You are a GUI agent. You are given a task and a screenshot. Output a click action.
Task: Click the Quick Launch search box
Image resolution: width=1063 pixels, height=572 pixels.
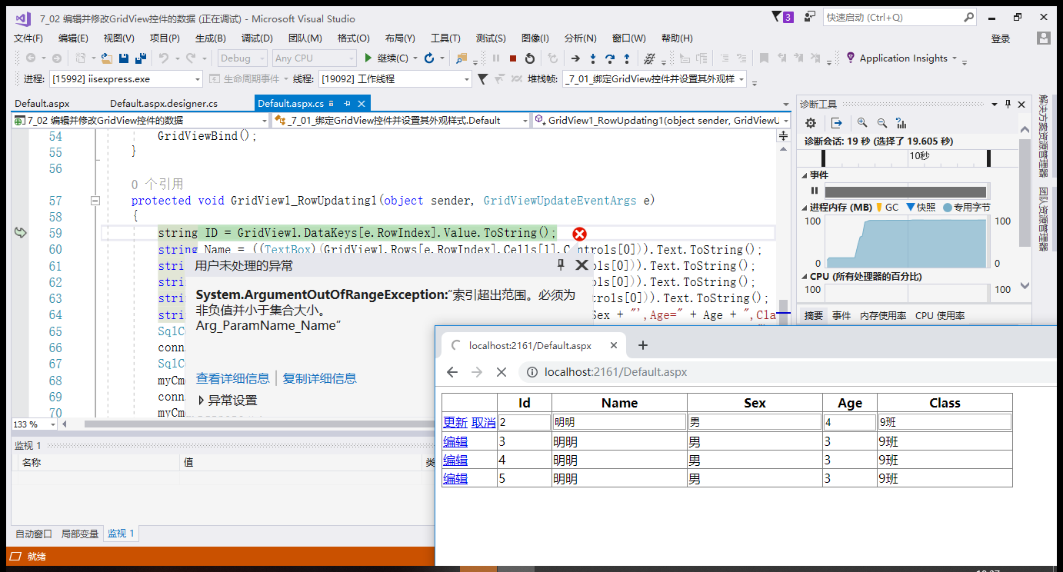(x=899, y=17)
